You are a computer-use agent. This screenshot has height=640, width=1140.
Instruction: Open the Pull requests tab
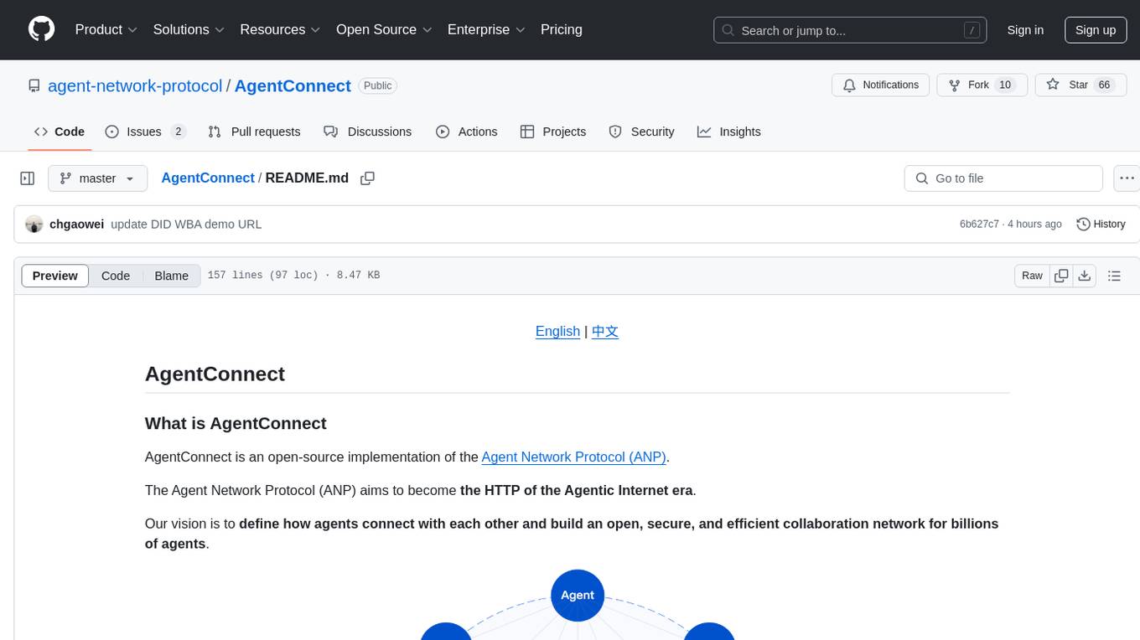[254, 132]
